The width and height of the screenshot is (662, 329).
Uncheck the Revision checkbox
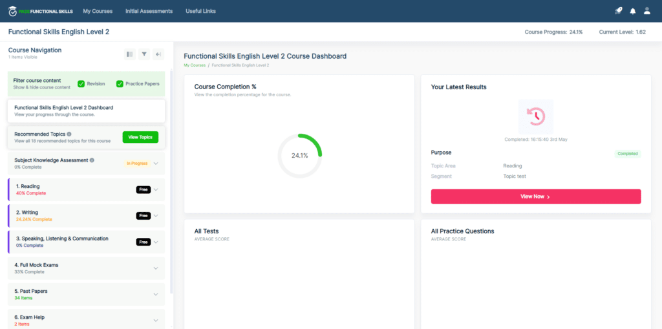click(x=81, y=84)
